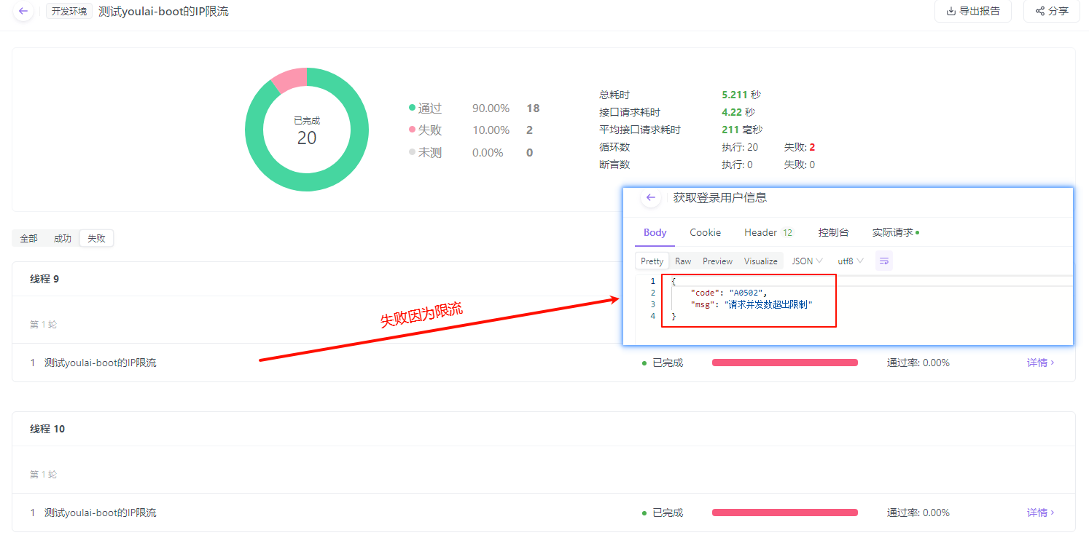Open the 控制台 console tab
1089x538 pixels.
[834, 232]
